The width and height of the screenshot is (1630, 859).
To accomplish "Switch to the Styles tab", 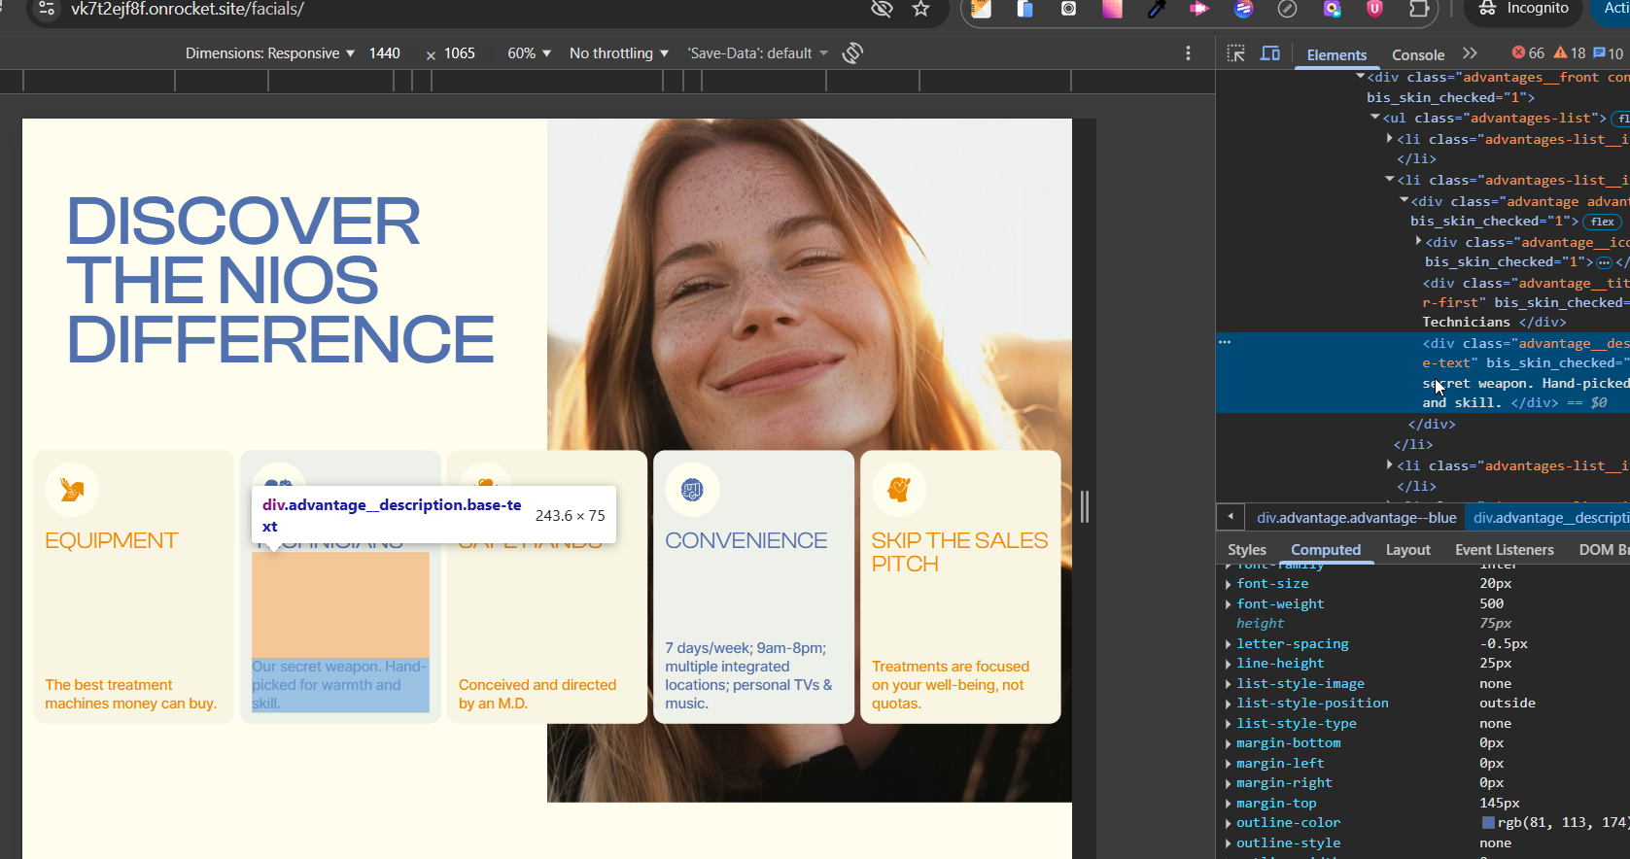I will pyautogui.click(x=1246, y=550).
